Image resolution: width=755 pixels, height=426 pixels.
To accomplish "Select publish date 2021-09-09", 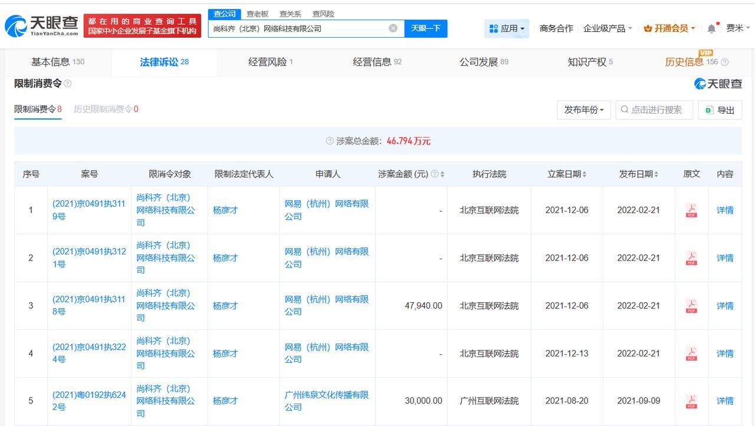I will pos(639,401).
